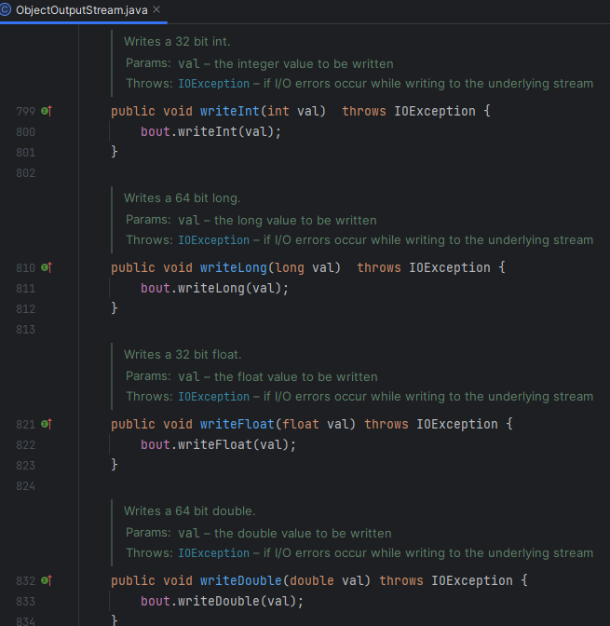The image size is (610, 626).
Task: Click line number 800 in gutter
Action: point(25,132)
